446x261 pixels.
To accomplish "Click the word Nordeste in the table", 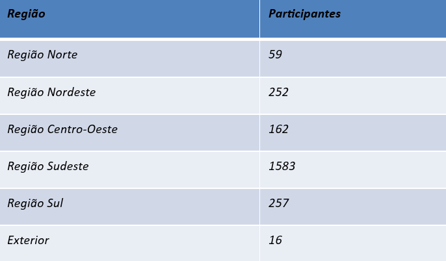I will point(72,92).
